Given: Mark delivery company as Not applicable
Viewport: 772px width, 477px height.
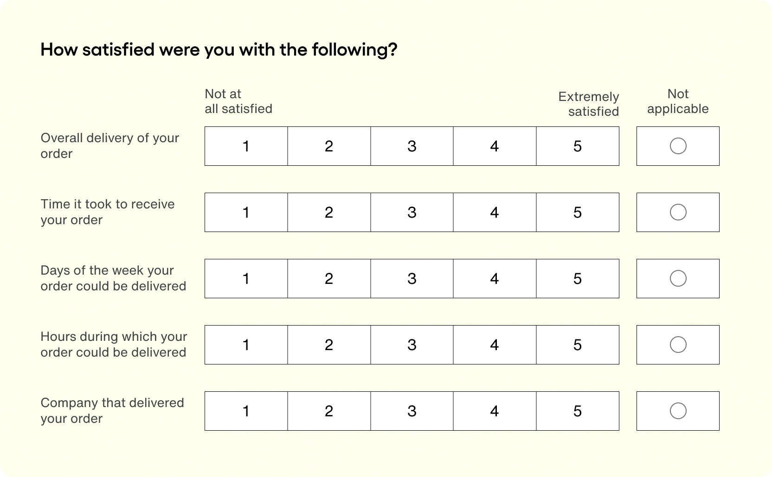Looking at the screenshot, I should 677,411.
